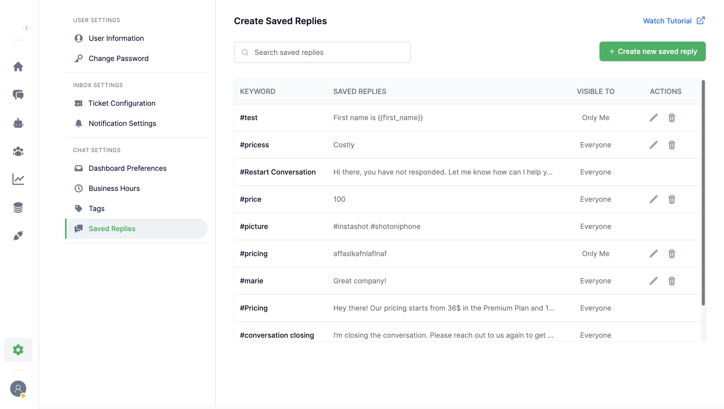
Task: Open user profile avatar menu
Action: [x=18, y=389]
